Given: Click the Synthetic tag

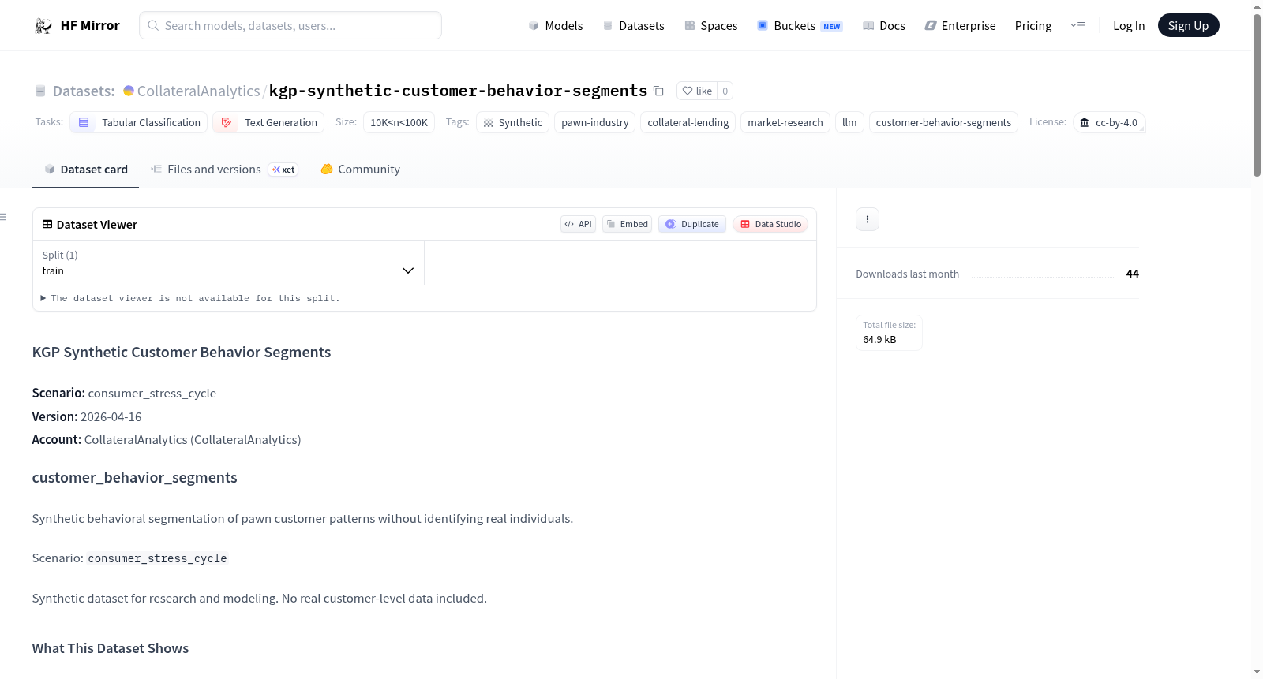Looking at the screenshot, I should pos(513,122).
